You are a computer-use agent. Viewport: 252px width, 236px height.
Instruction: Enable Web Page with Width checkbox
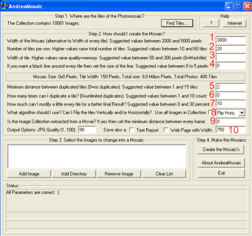pos(166,130)
